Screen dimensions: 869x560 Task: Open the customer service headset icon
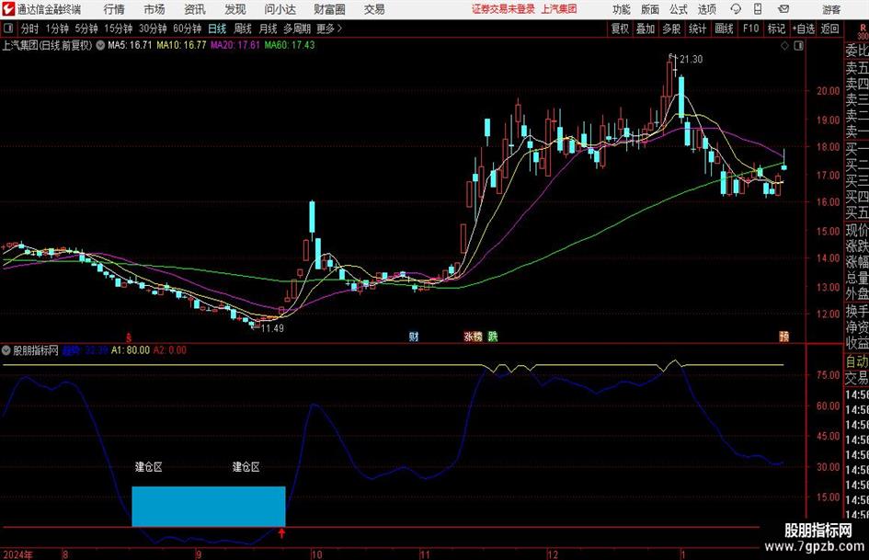[x=736, y=9]
